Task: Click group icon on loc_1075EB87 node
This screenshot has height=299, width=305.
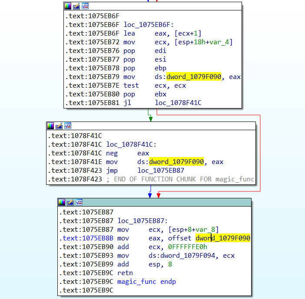Action: pyautogui.click(x=80, y=202)
